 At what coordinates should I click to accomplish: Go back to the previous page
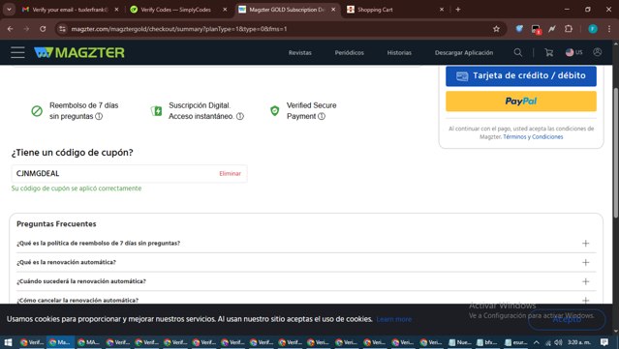(x=11, y=29)
